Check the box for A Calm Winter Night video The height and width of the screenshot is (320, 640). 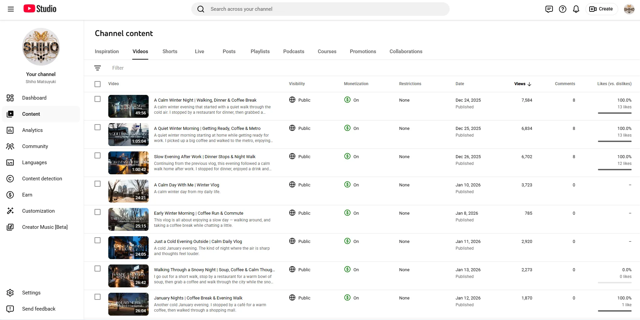[98, 99]
